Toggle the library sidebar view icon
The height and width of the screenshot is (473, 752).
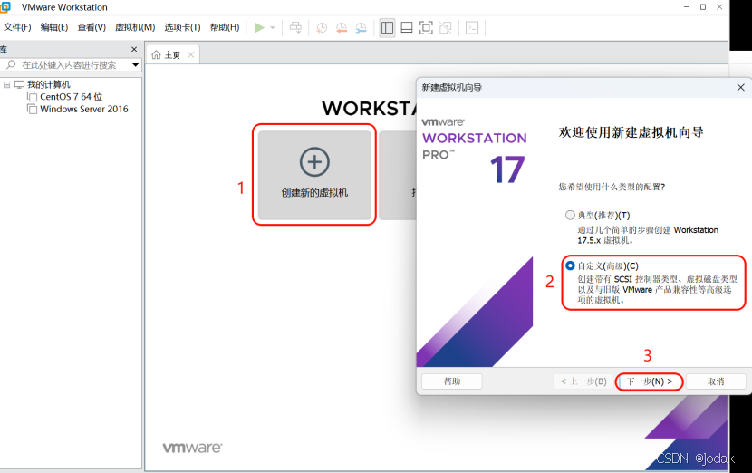coord(387,28)
